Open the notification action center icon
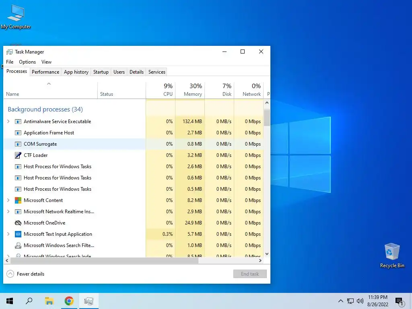Screen dimensions: 412x309 coord(399,301)
